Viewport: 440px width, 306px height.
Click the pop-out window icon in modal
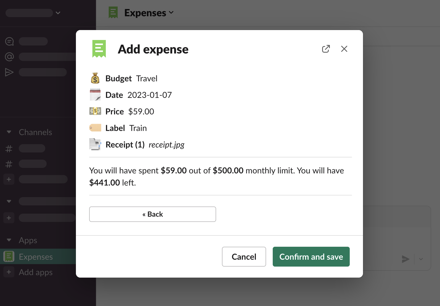point(326,49)
